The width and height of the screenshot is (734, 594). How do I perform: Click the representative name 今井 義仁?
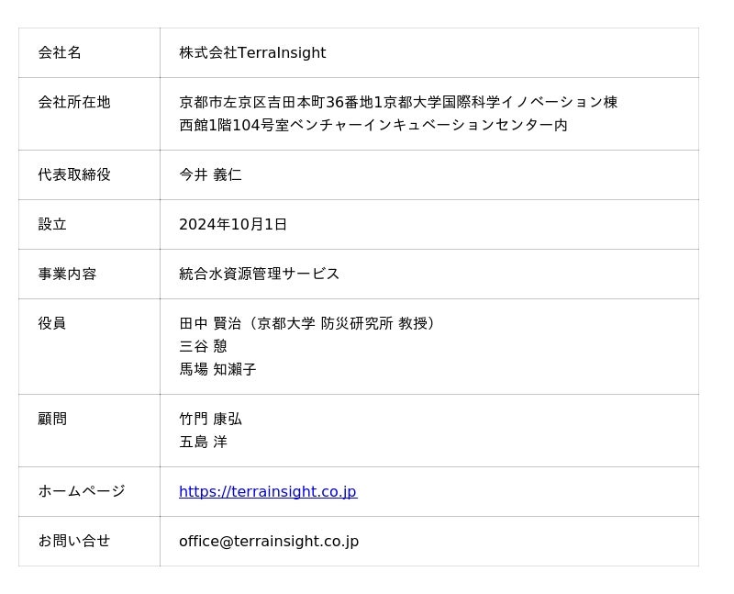pos(210,174)
